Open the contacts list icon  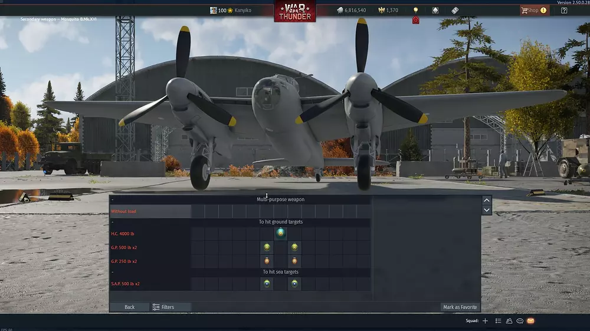coord(509,321)
